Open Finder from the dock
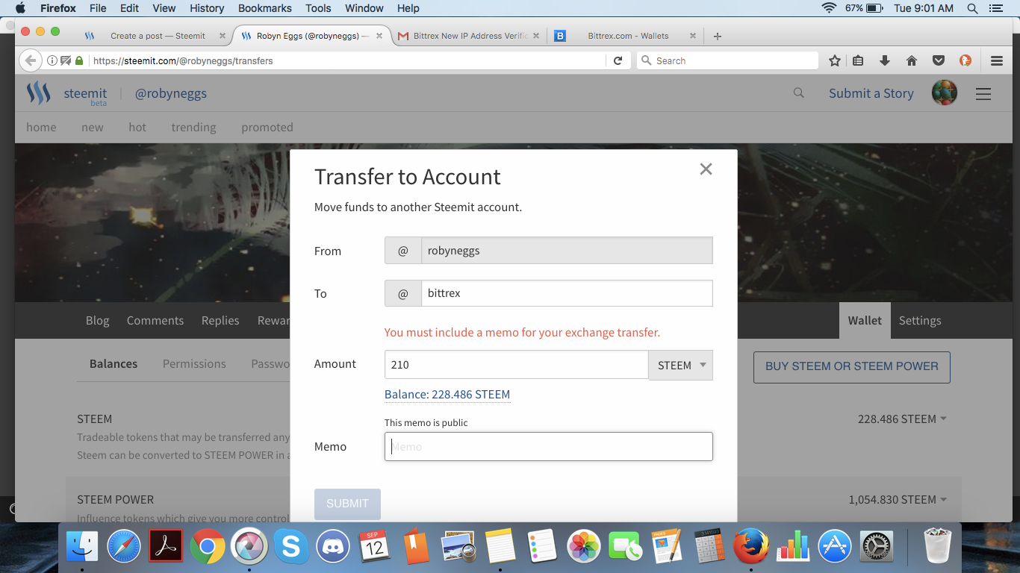Screen dimensions: 1020x573 pyautogui.click(x=82, y=548)
